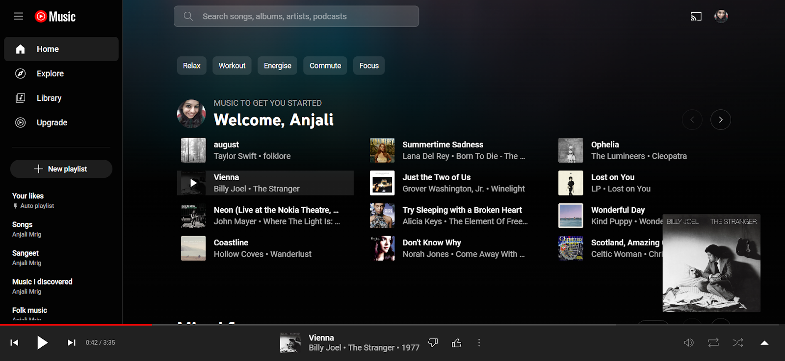Click the Summertime Sadness album cover
785x361 pixels.
pyautogui.click(x=382, y=150)
